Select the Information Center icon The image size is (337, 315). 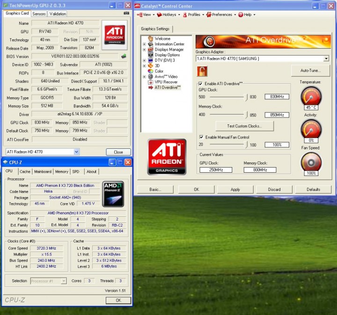coord(150,44)
